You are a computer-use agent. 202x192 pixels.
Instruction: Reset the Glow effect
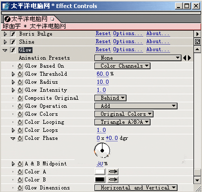click(x=103, y=50)
